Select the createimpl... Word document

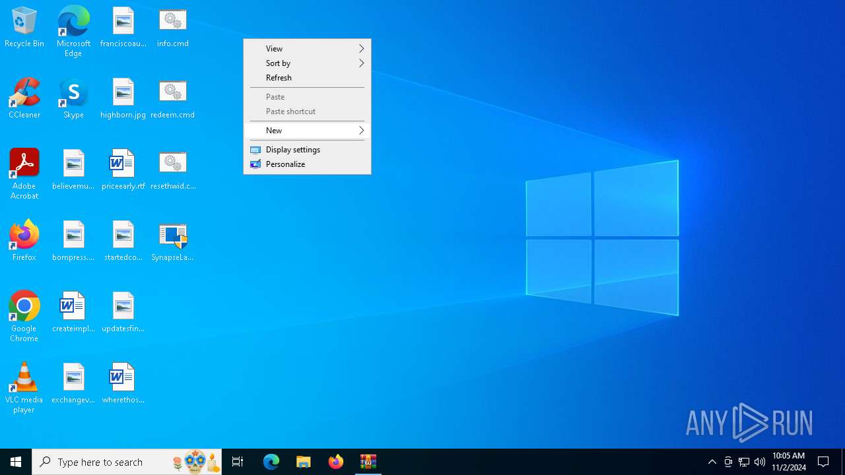pyautogui.click(x=73, y=312)
